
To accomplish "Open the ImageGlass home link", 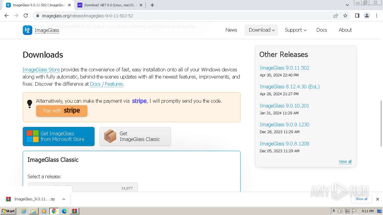I will point(47,30).
